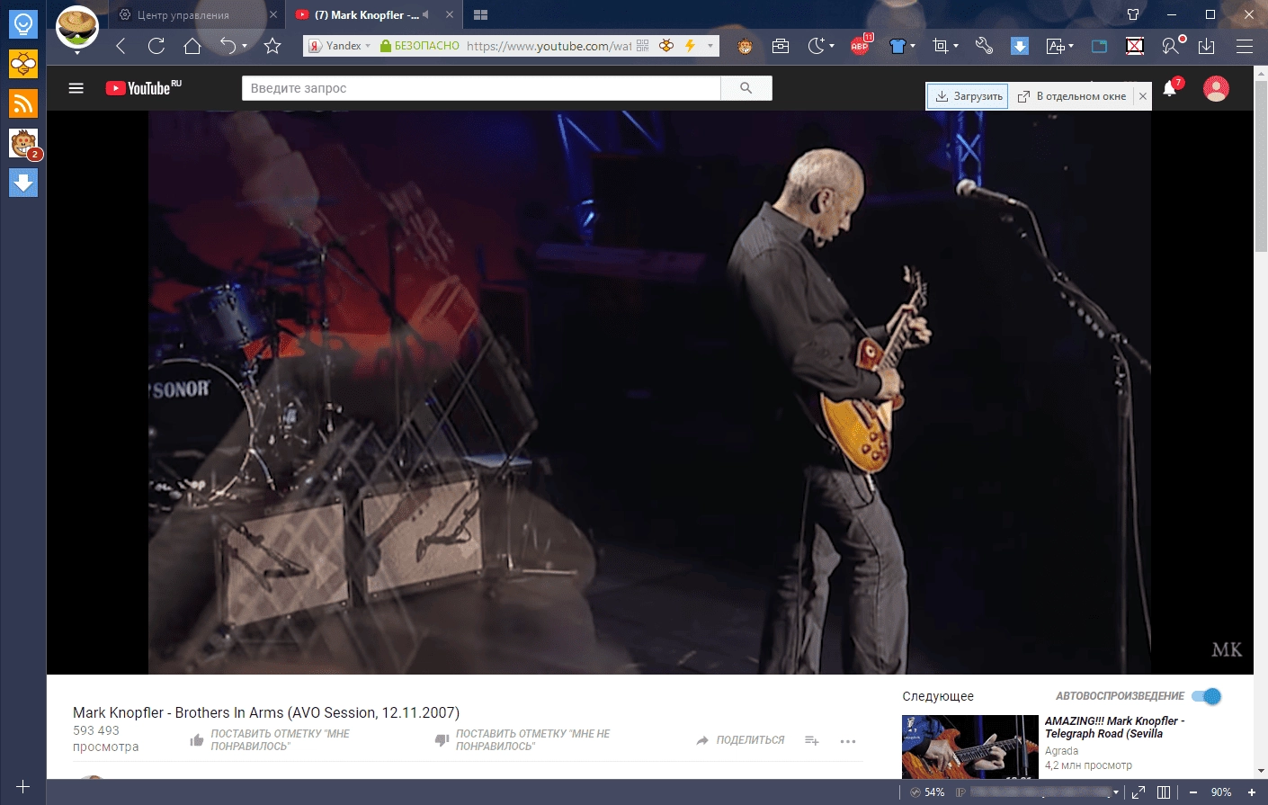
Task: Open the Maxthon user avatar menu
Action: [x=77, y=27]
